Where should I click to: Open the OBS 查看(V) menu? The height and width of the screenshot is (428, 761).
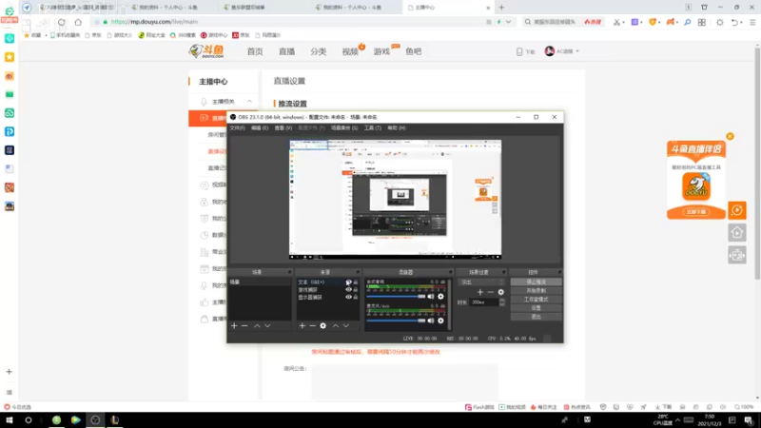coord(283,128)
